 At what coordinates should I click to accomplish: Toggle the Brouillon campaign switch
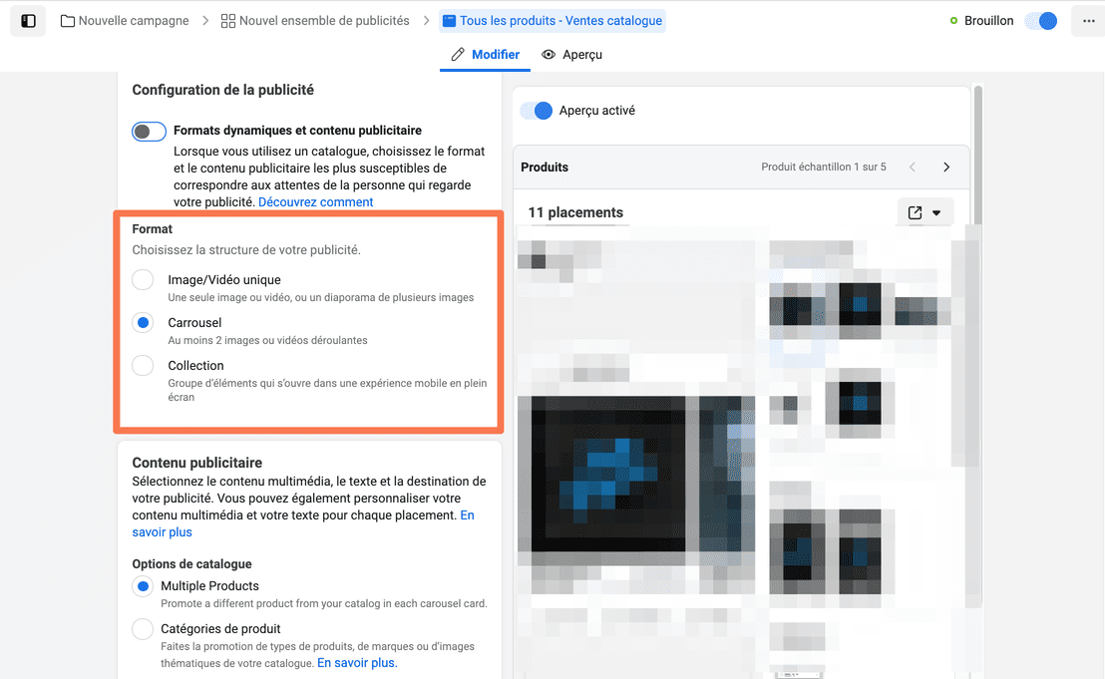click(1041, 21)
